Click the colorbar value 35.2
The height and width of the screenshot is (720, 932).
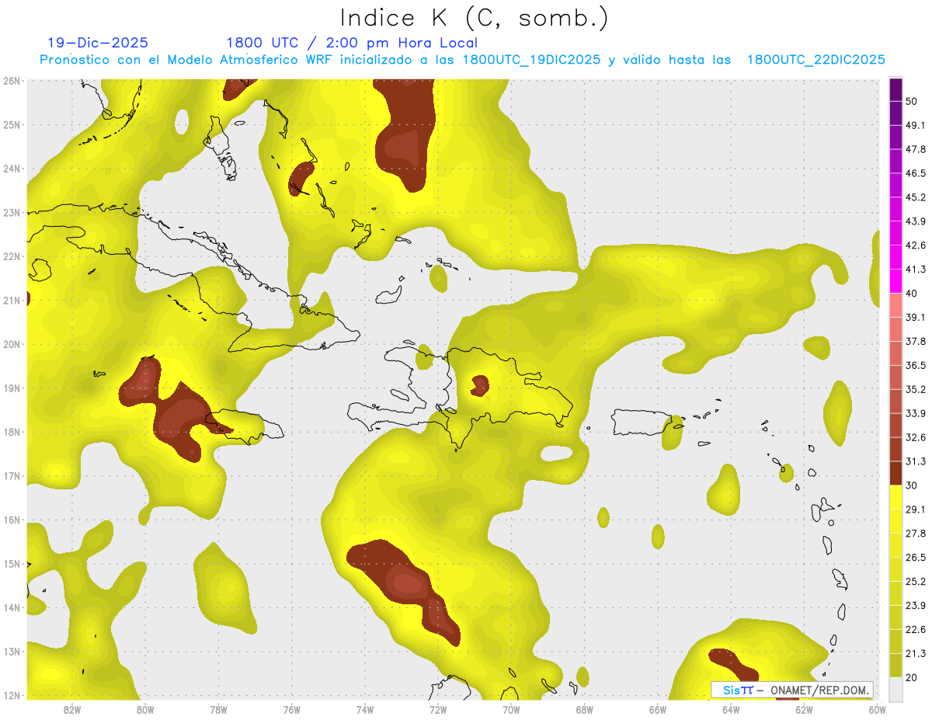(x=916, y=389)
